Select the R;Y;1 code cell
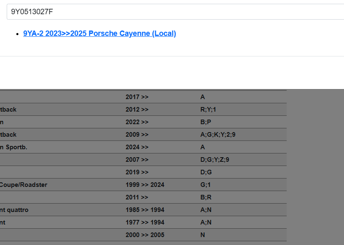 coord(208,110)
